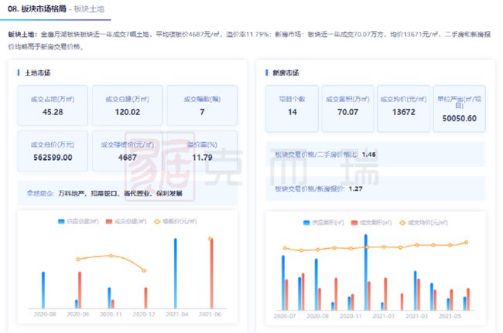Click the red 2021-06 bar in land chart
The width and height of the screenshot is (503, 333).
click(x=210, y=274)
